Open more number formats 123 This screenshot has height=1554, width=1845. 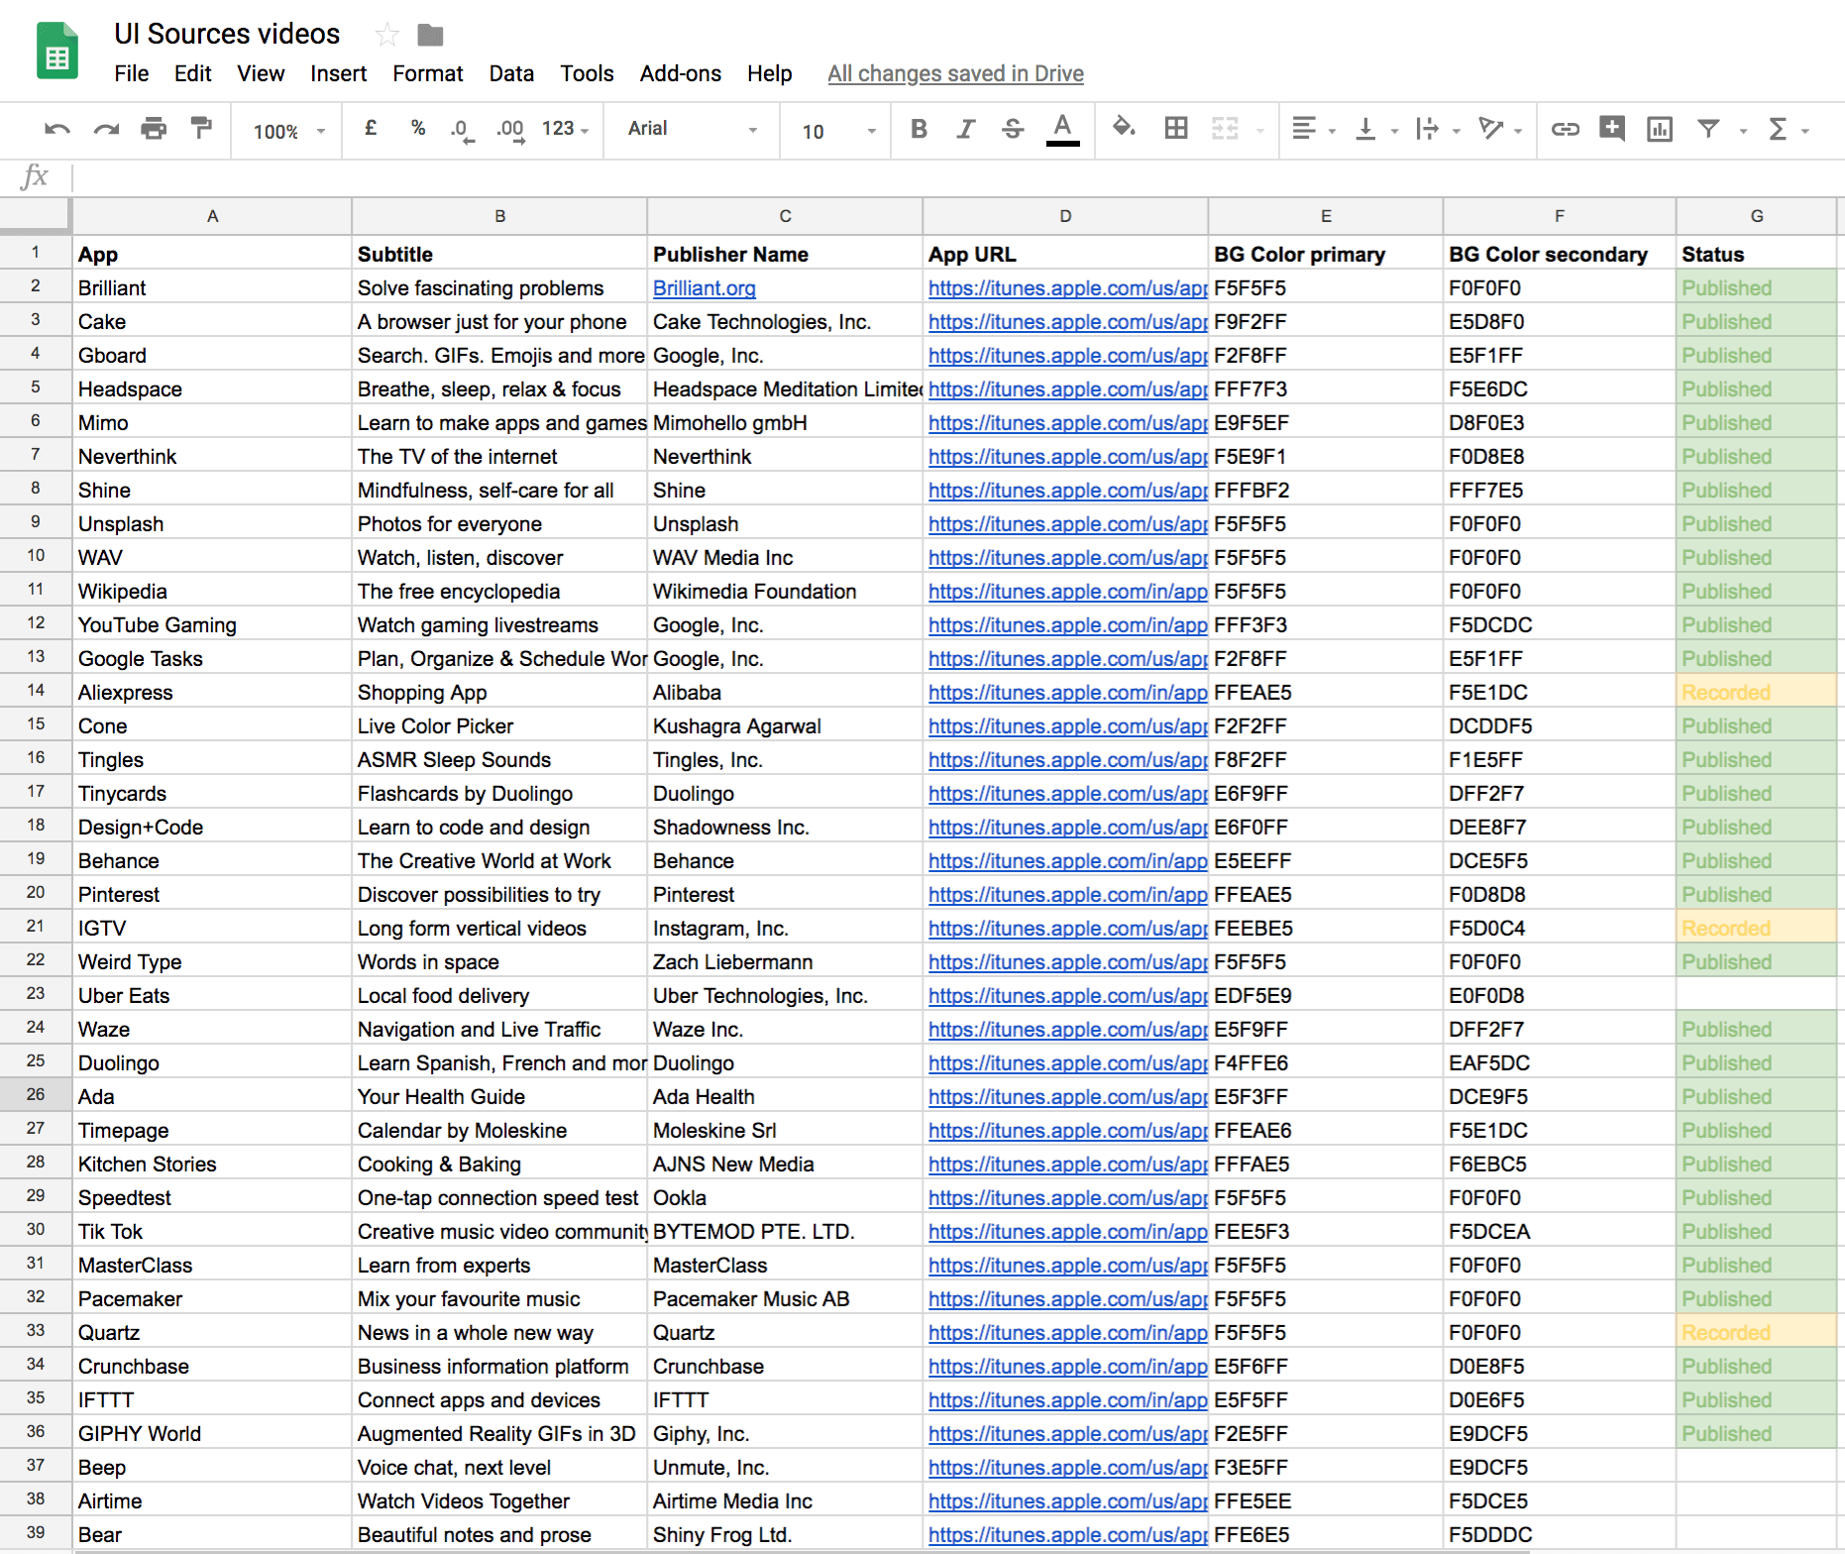point(565,129)
